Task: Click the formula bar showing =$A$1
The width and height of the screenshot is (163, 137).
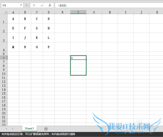Action: (x=109, y=5)
